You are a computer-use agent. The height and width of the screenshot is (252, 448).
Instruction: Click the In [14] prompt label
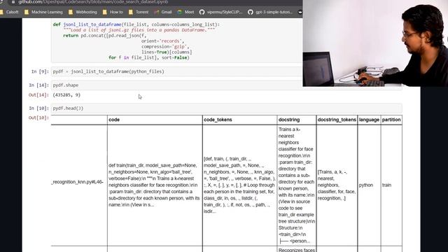38,85
